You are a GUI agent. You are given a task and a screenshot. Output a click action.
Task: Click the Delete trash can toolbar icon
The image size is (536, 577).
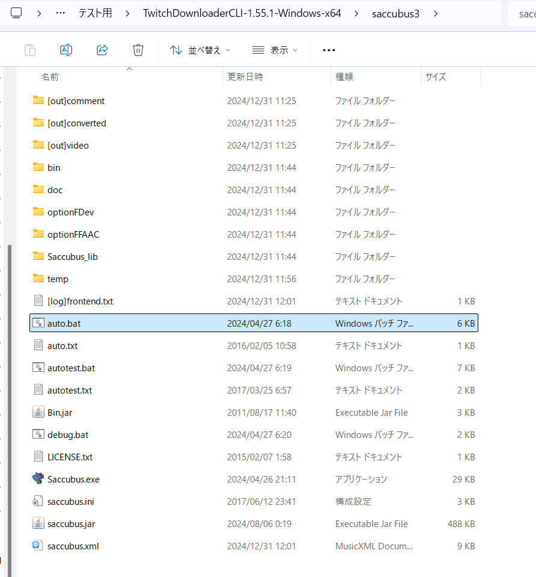[x=138, y=50]
